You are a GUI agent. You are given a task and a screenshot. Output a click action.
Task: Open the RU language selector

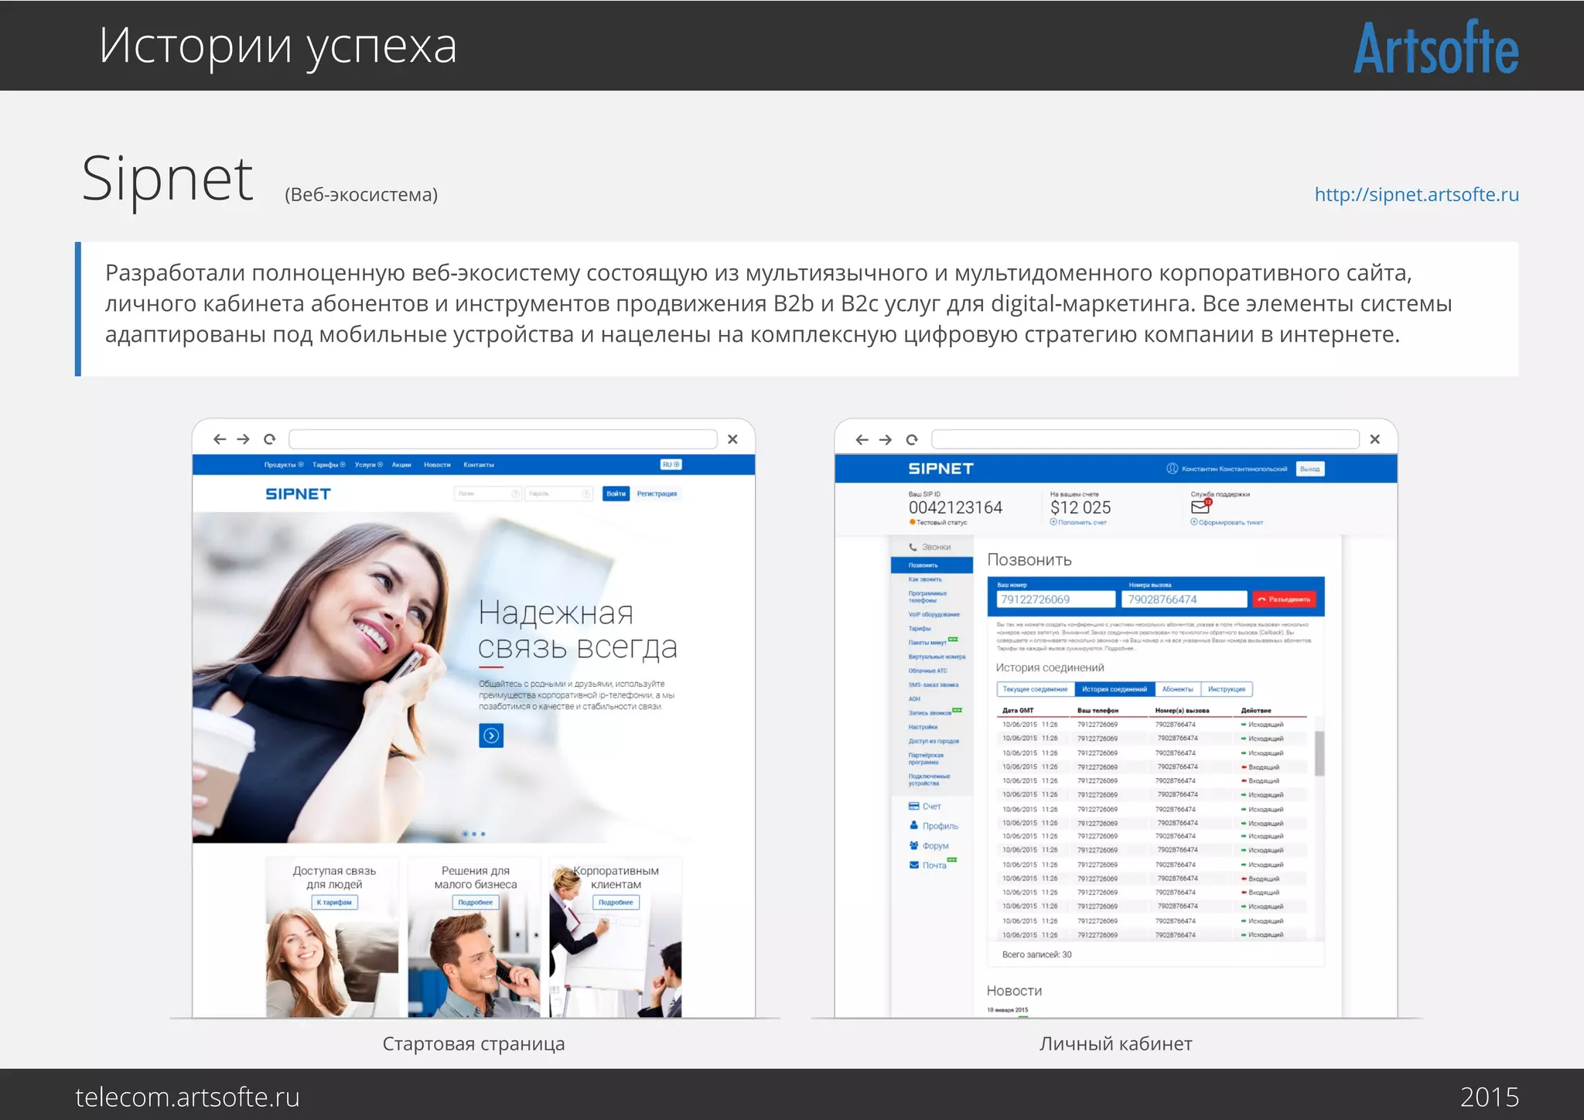click(x=671, y=465)
